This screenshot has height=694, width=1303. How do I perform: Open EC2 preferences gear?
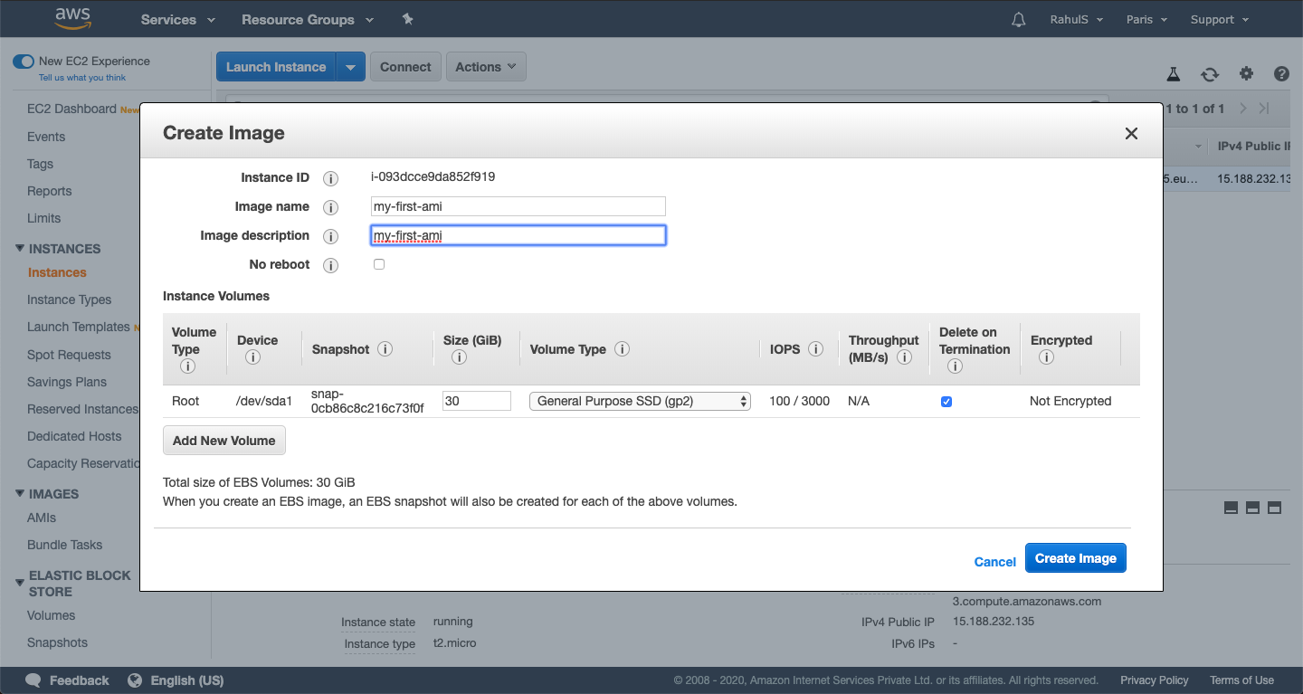coord(1246,74)
